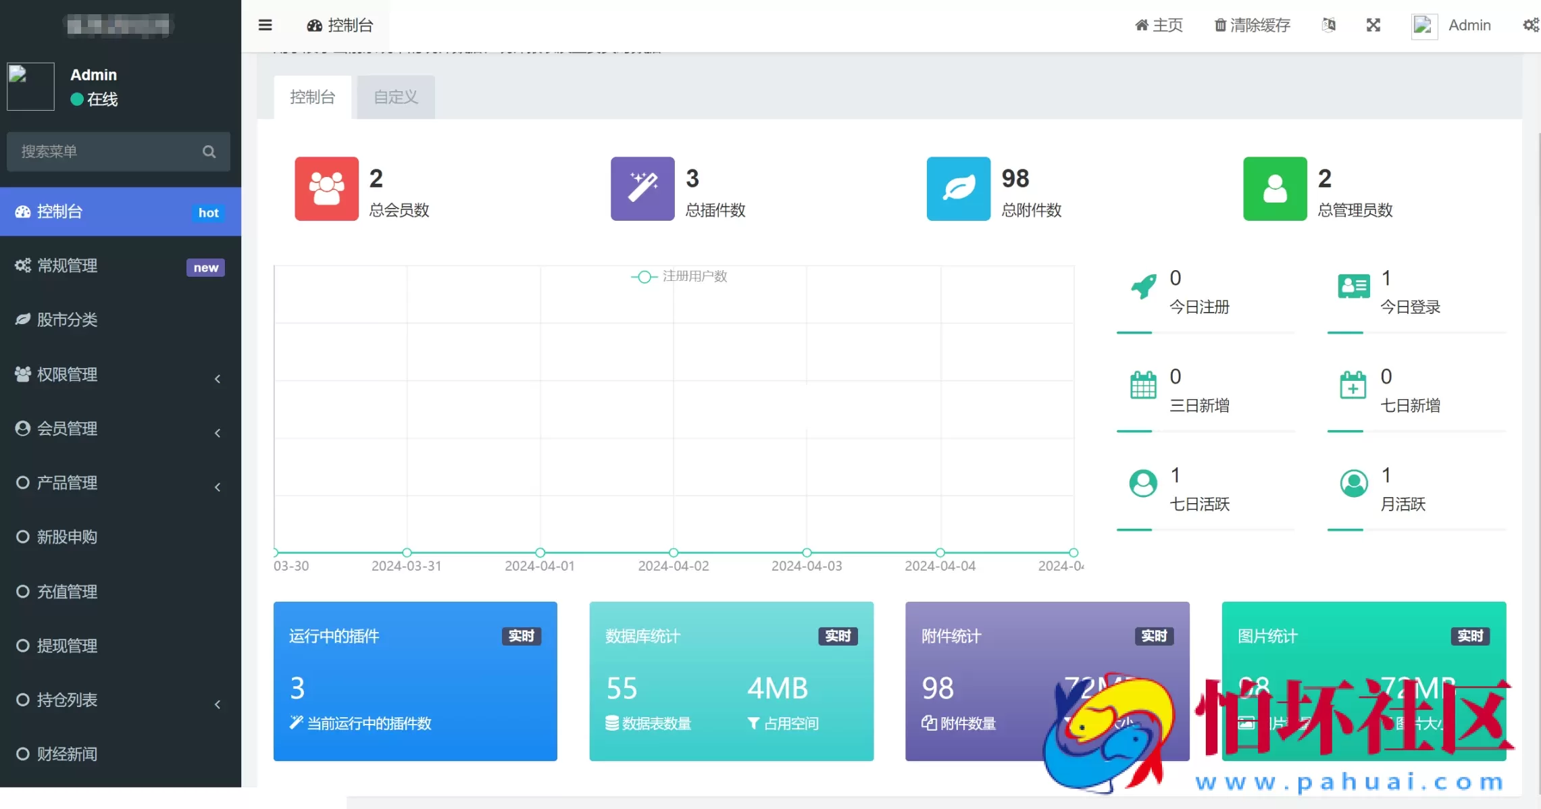Screen dimensions: 1541x809
Task: Switch to the 自定义 tab
Action: click(x=395, y=97)
